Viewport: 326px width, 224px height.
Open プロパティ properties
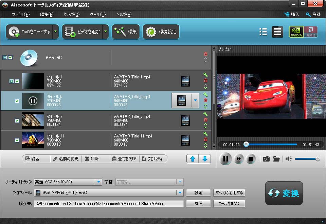[x=152, y=159]
